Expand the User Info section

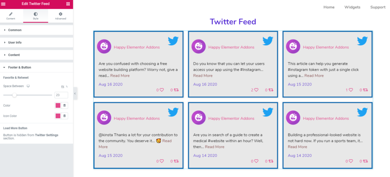pos(37,43)
